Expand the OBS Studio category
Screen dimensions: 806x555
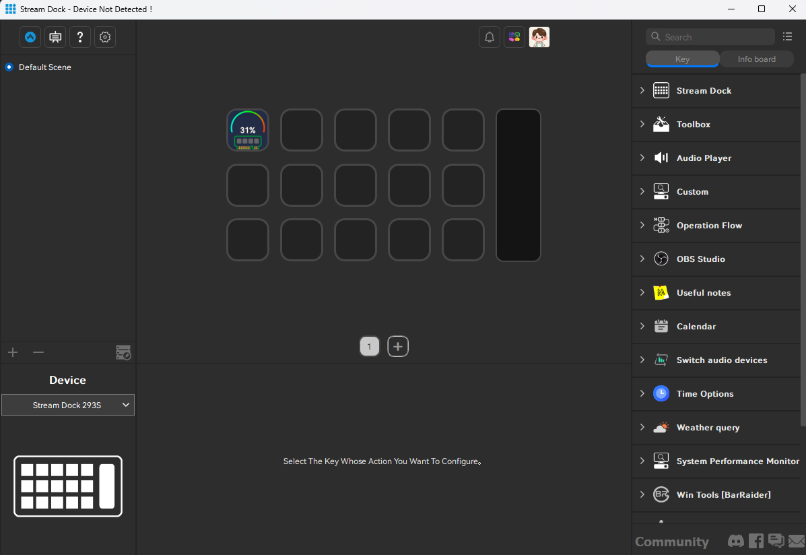point(700,259)
